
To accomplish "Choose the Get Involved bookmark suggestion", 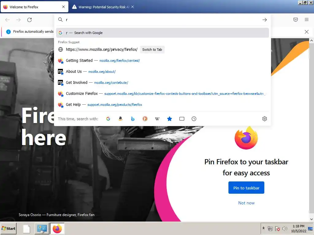I will (x=163, y=83).
